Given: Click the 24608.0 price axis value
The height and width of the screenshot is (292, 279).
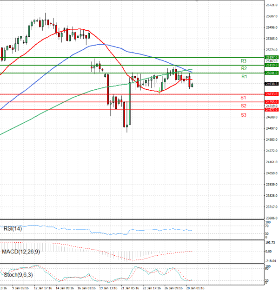Looking at the screenshot, I should tap(272, 117).
